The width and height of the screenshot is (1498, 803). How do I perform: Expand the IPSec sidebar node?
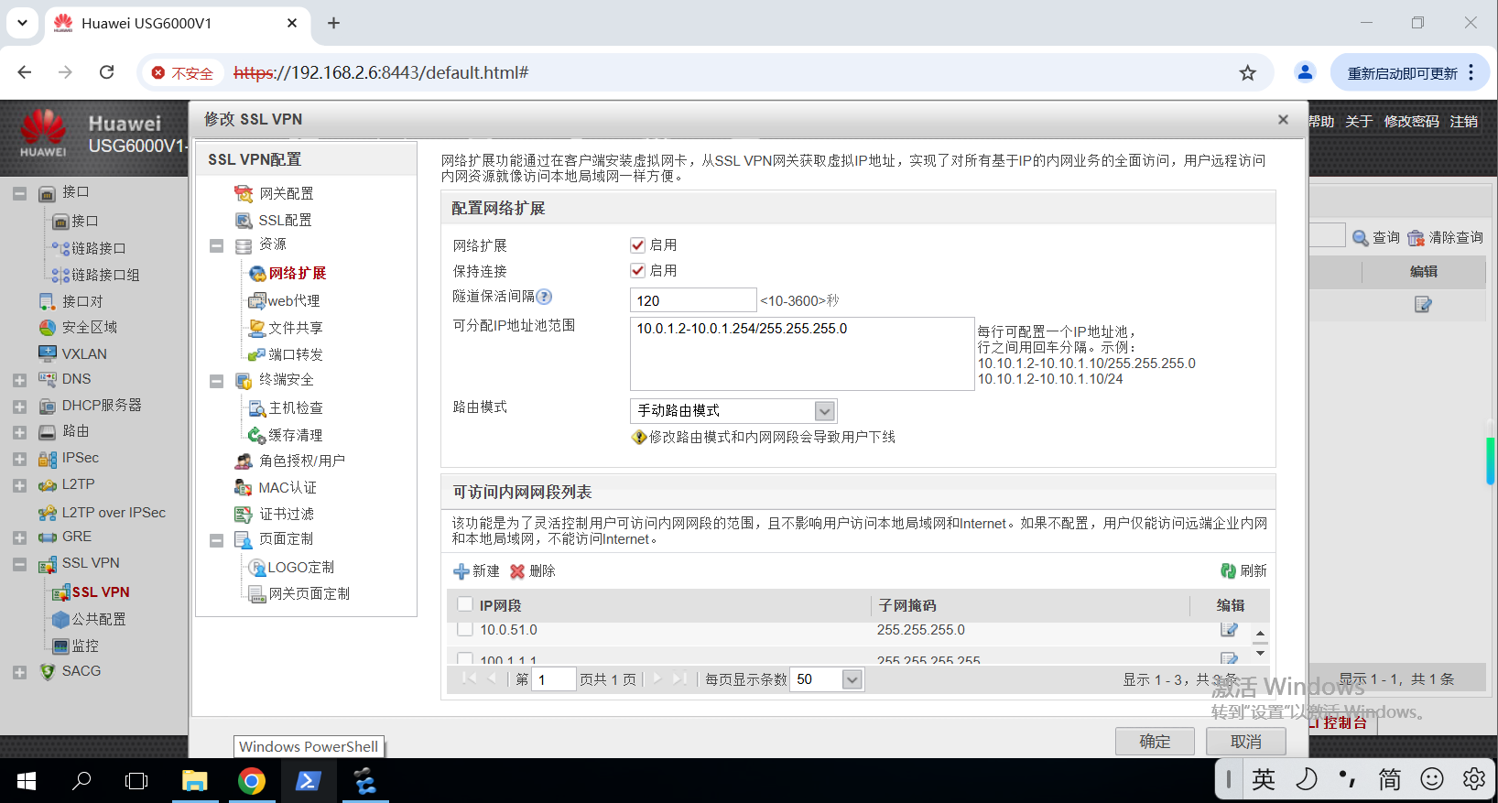(19, 459)
